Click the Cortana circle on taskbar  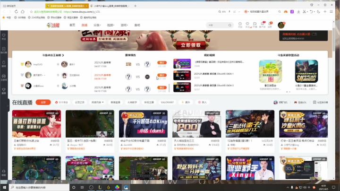pos(74,187)
